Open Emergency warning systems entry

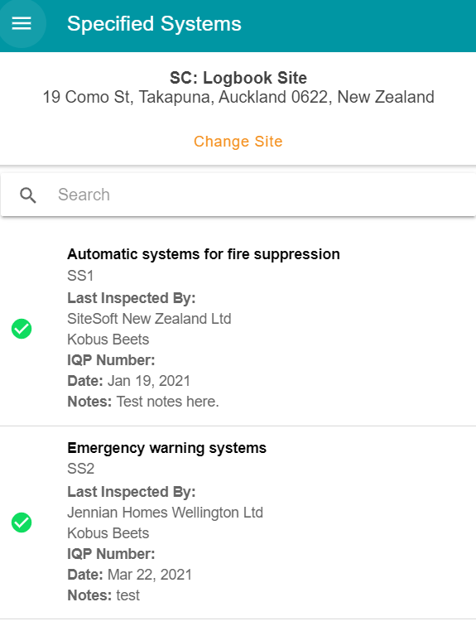pyautogui.click(x=167, y=448)
